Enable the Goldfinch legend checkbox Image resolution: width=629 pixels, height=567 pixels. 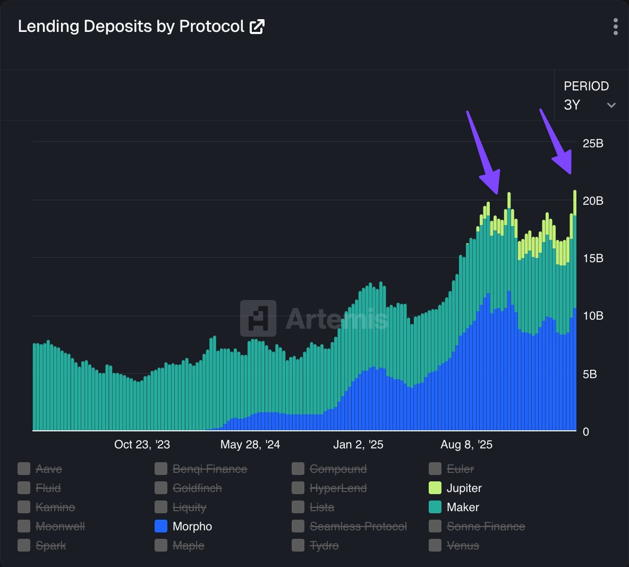161,488
